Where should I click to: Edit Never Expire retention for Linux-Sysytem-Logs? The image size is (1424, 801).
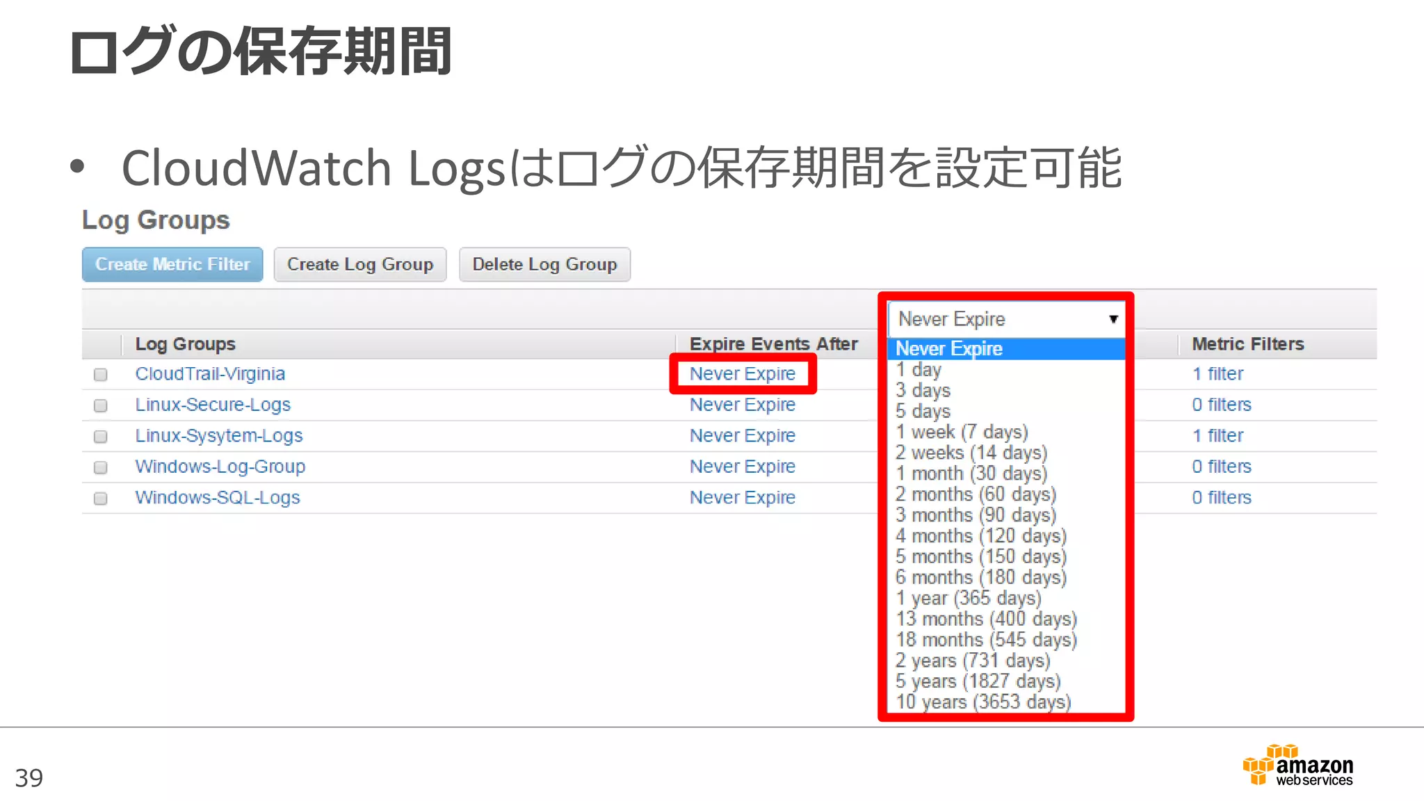click(743, 436)
